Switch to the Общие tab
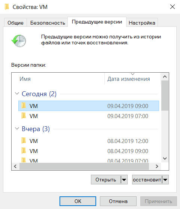 click(x=15, y=23)
